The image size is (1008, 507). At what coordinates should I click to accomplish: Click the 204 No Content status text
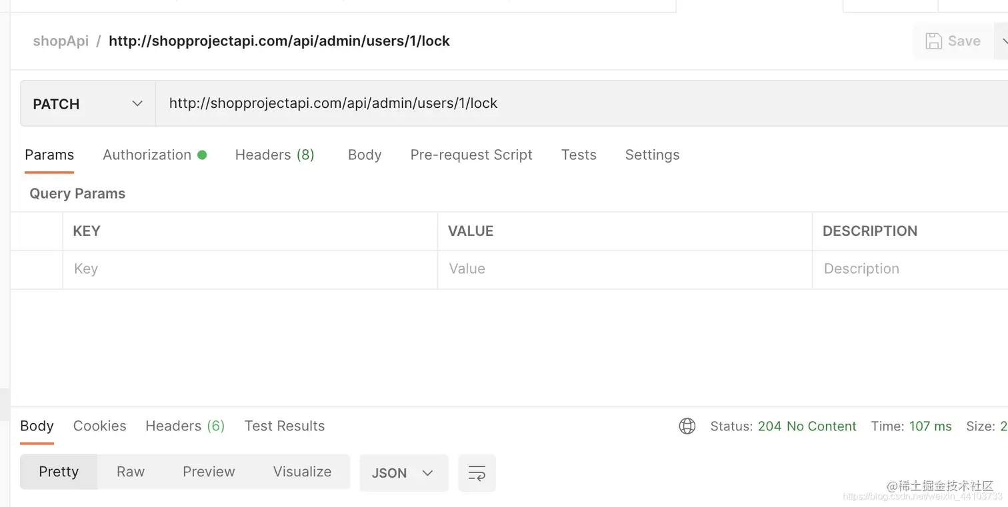coord(807,426)
